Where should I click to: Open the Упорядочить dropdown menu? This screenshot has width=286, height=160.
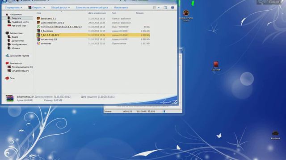pyautogui.click(x=13, y=8)
